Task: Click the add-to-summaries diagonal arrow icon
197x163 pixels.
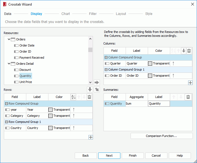Action: (x=97, y=89)
